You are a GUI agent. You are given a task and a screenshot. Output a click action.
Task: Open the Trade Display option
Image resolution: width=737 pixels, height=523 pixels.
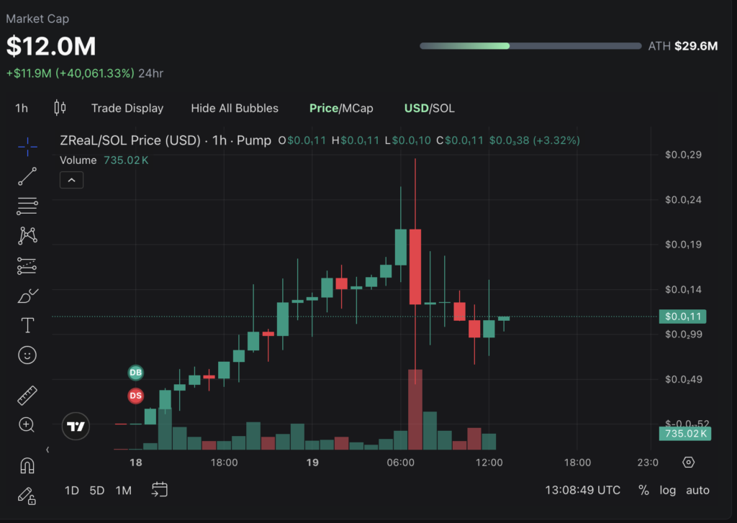point(127,108)
